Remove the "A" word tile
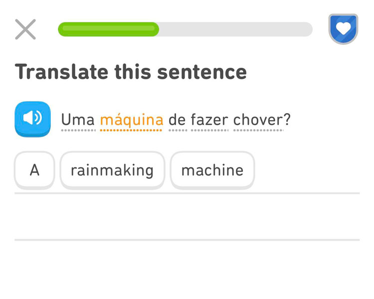The width and height of the screenshot is (374, 299). tap(34, 170)
